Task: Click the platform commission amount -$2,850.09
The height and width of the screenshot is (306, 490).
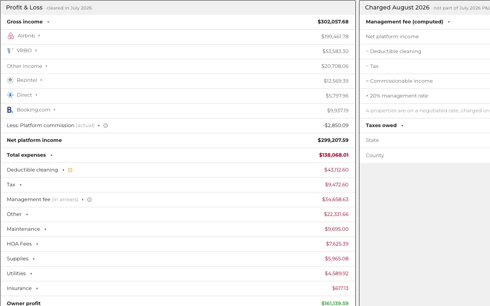Action: tap(336, 125)
